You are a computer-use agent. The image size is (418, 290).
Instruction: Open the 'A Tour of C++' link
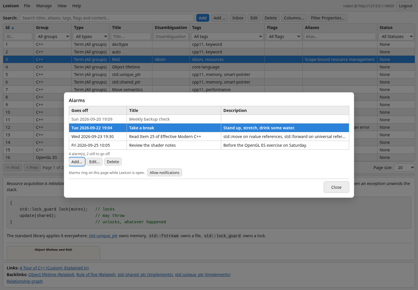click(x=54, y=268)
